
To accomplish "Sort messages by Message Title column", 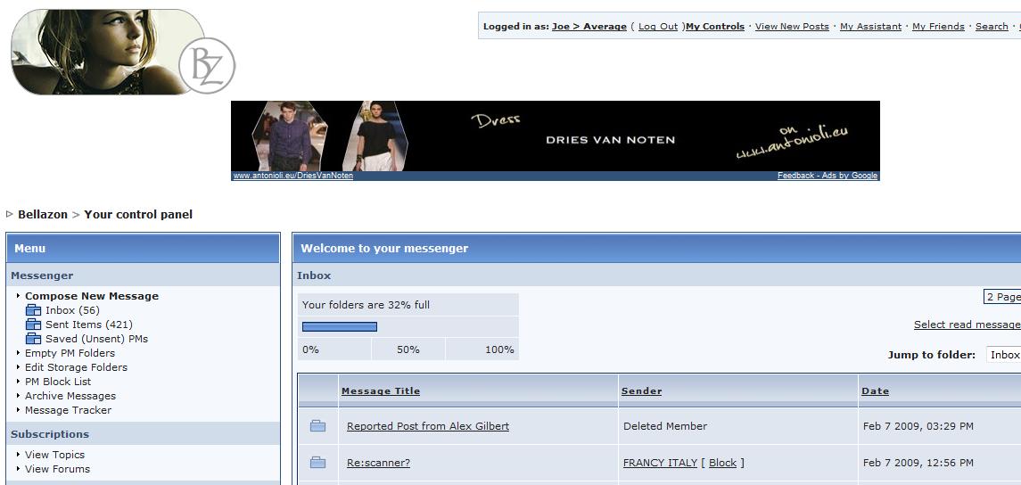I will pos(380,391).
